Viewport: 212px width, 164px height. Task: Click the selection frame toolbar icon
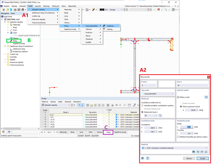87,10
